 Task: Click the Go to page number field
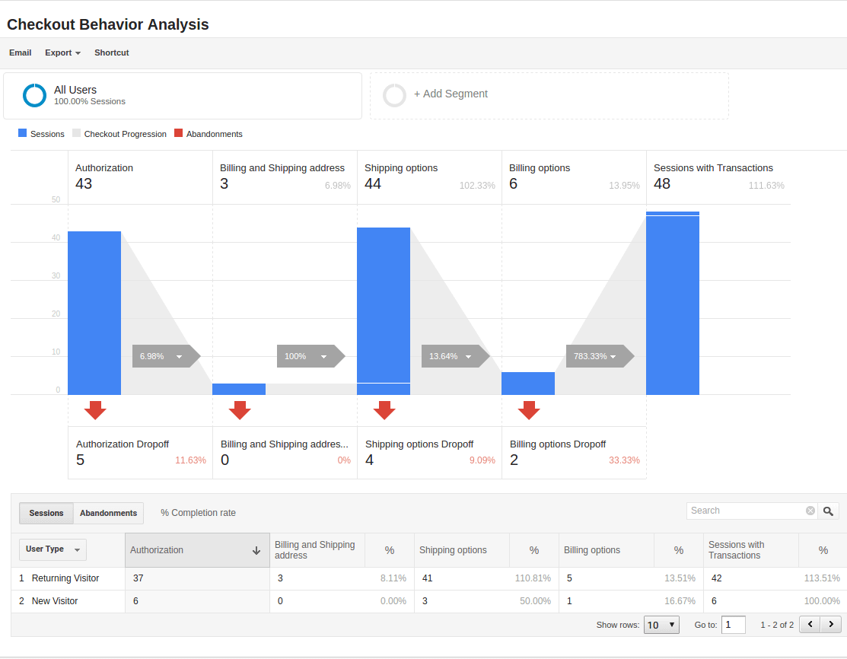(734, 626)
